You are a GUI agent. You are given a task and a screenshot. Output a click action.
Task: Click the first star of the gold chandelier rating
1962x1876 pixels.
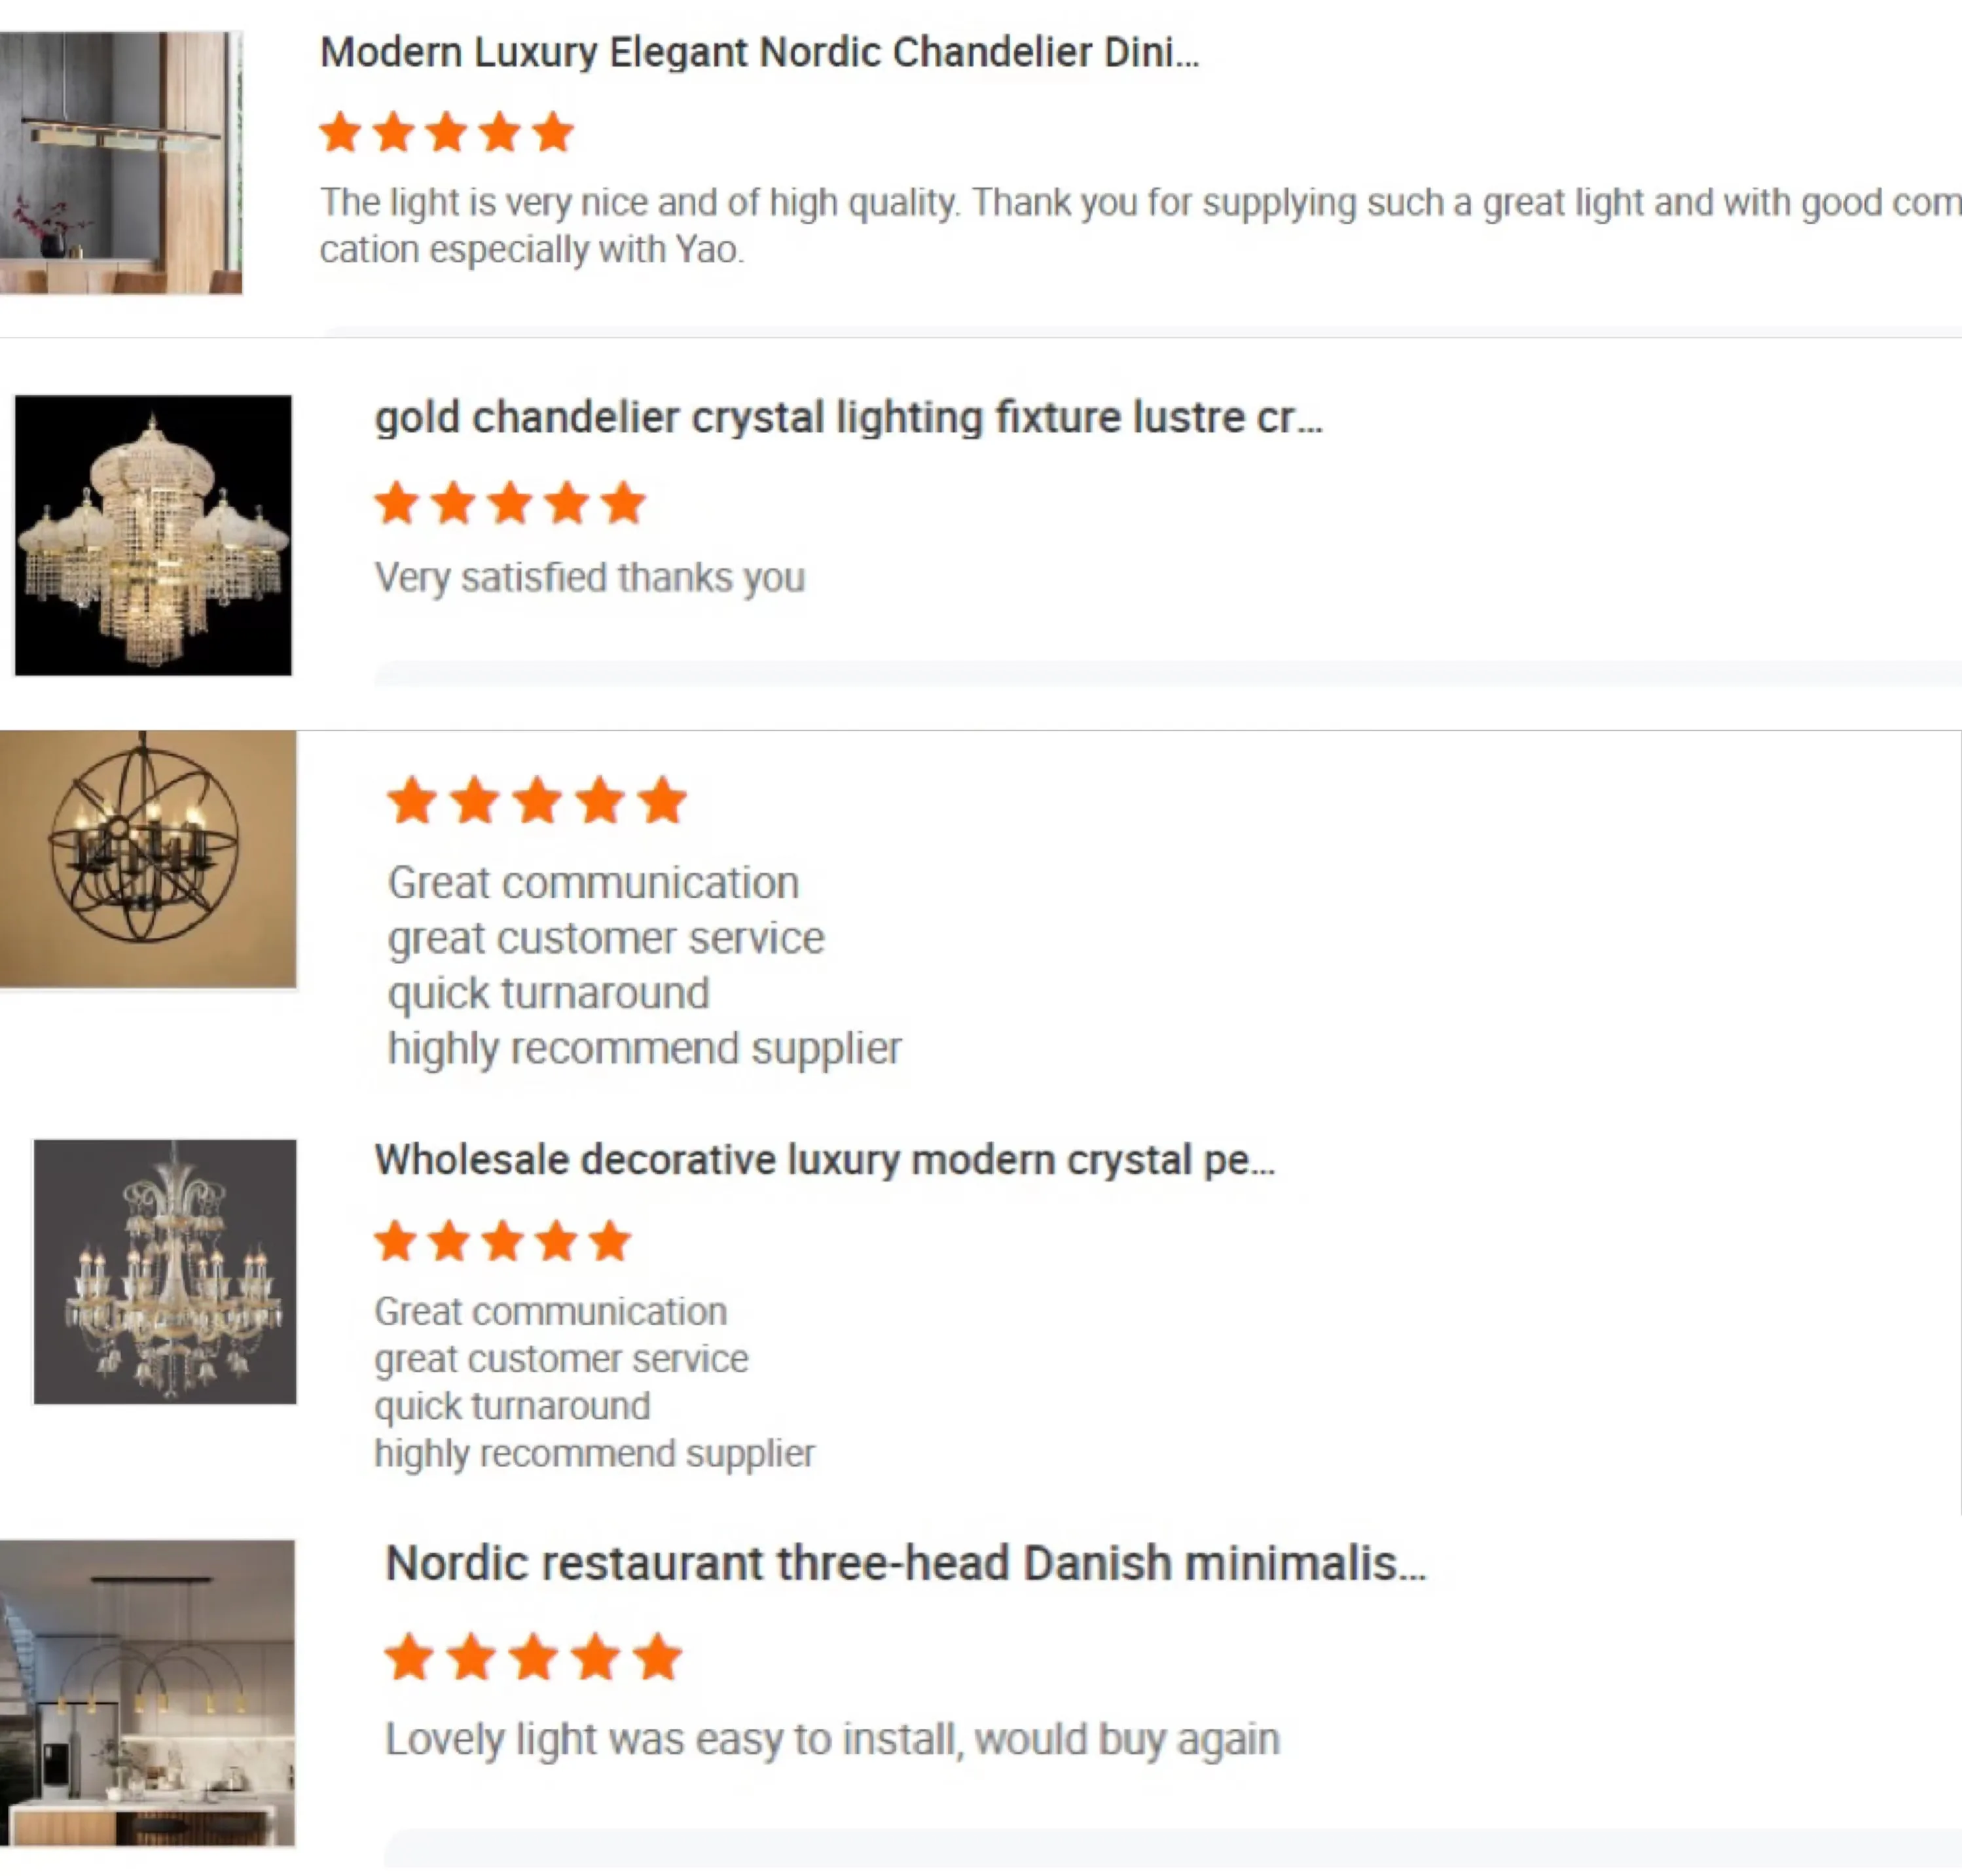[397, 502]
